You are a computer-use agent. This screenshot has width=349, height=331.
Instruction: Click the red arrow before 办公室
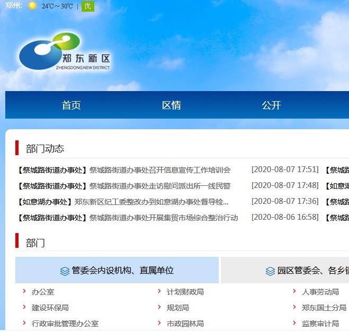(24, 291)
